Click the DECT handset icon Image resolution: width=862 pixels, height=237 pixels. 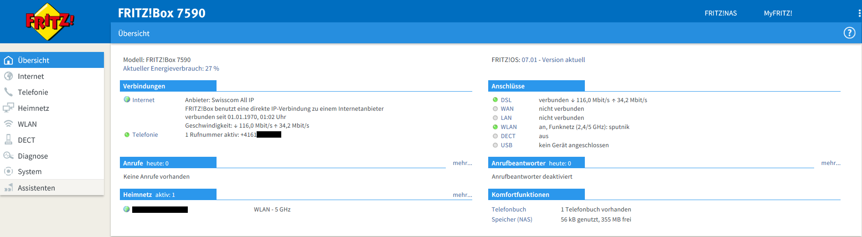tap(8, 139)
